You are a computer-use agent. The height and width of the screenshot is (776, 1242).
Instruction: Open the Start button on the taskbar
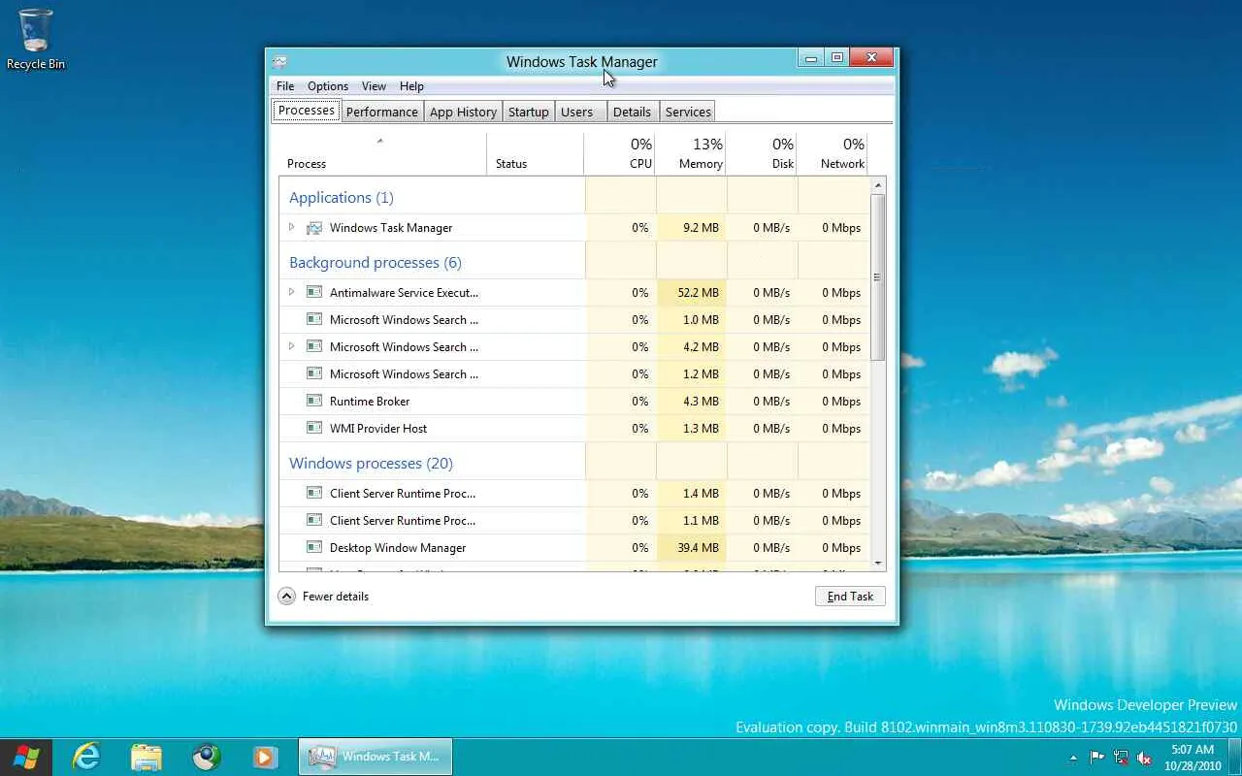click(x=26, y=757)
